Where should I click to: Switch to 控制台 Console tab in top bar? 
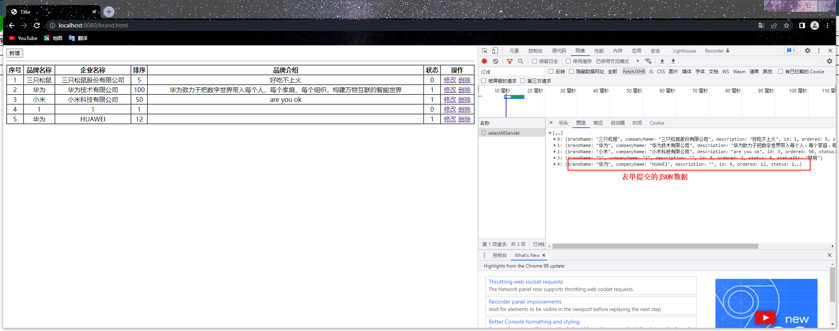click(535, 51)
